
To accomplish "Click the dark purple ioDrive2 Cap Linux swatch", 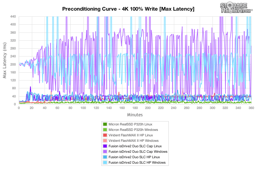I will (x=105, y=146).
